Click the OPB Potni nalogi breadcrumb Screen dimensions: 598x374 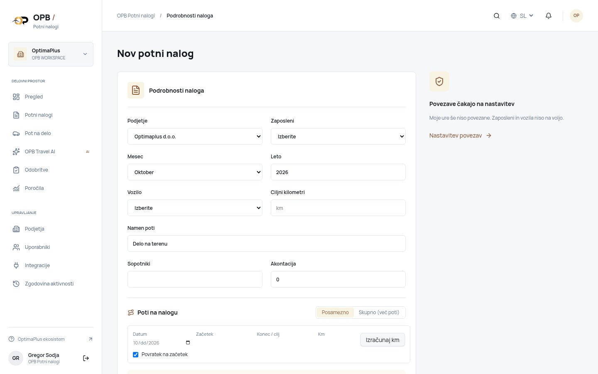[x=136, y=16]
